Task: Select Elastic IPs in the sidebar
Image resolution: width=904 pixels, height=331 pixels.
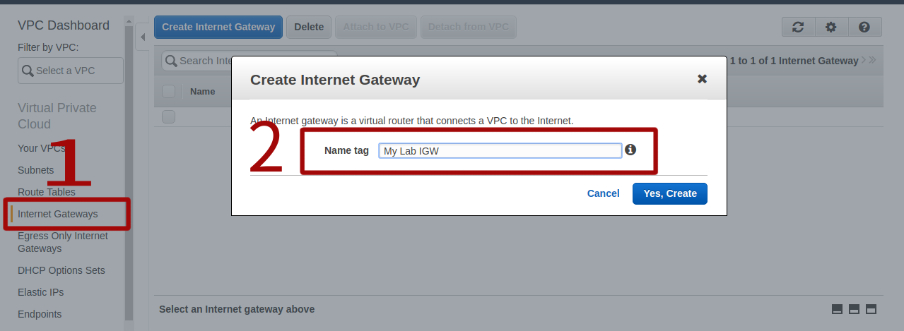Action: [x=41, y=292]
